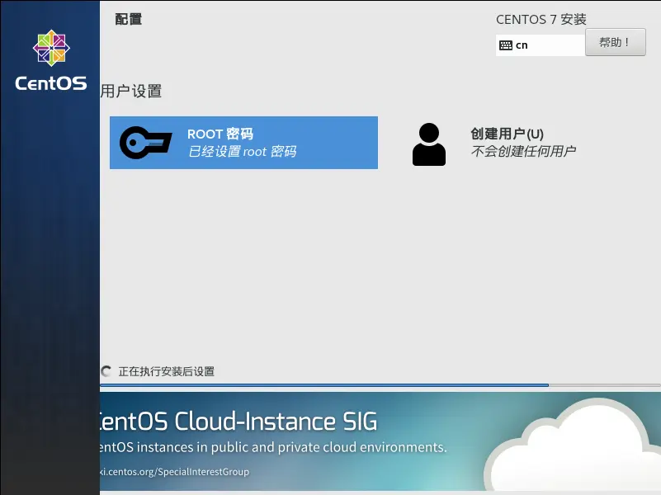Click the CentOS Cloud-Instance SIG banner title
The height and width of the screenshot is (495, 661).
click(x=238, y=422)
